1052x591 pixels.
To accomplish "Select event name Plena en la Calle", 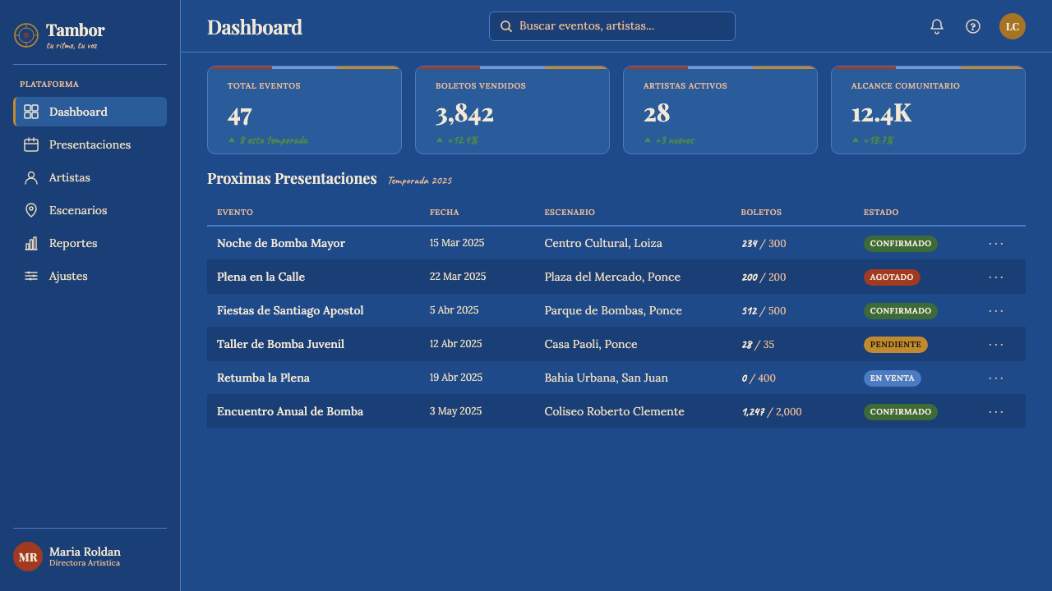I will point(261,277).
